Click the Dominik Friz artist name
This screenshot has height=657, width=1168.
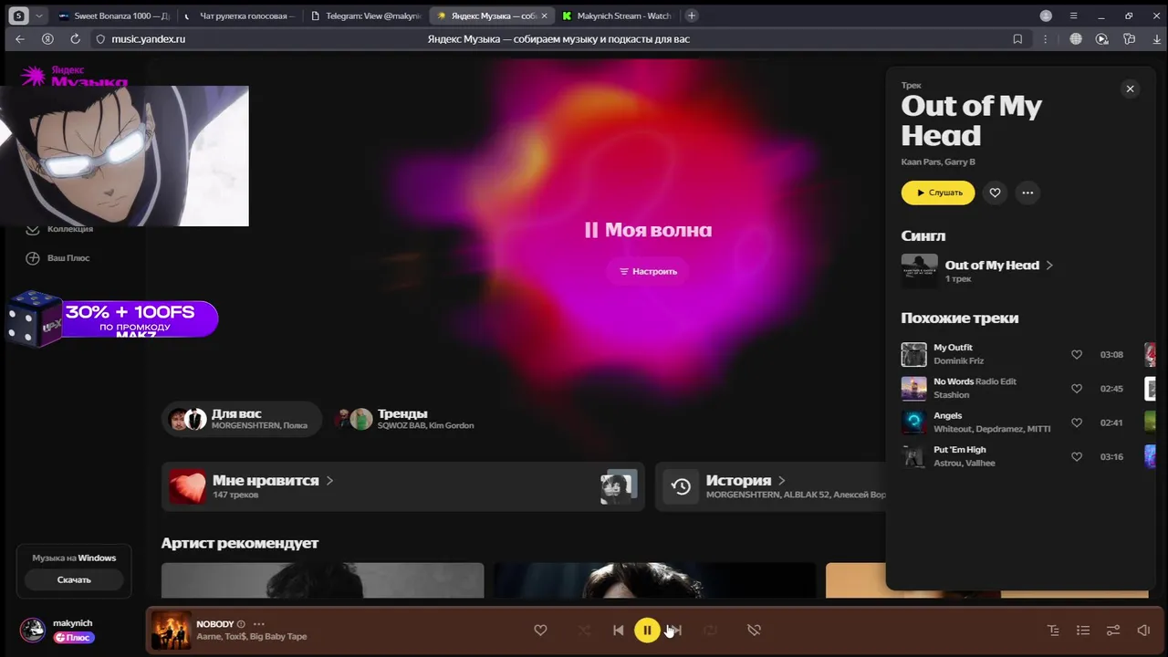(958, 361)
